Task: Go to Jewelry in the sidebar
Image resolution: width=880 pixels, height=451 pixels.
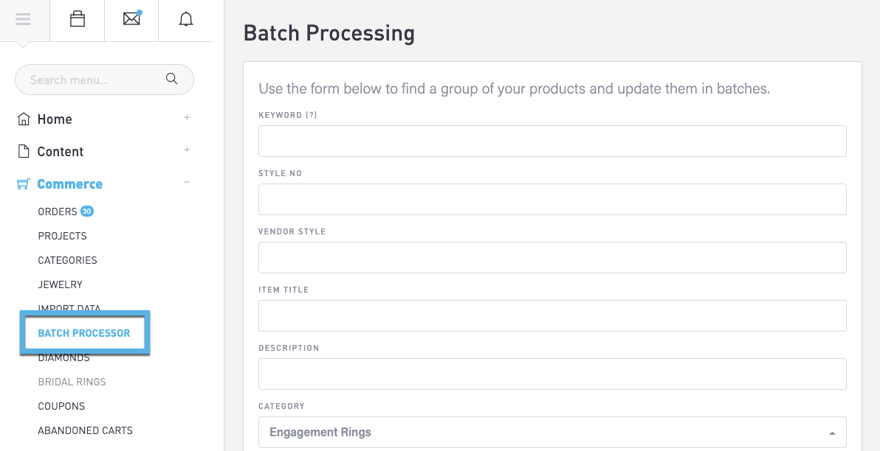Action: click(61, 284)
